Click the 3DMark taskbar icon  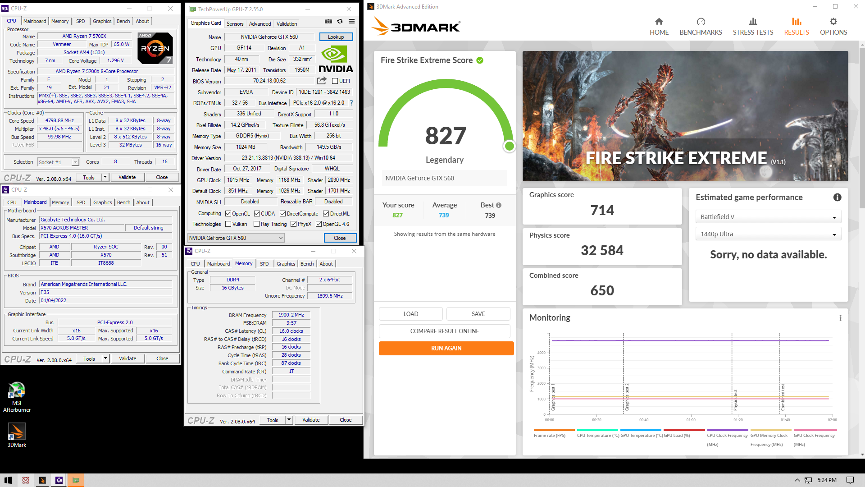pos(42,480)
